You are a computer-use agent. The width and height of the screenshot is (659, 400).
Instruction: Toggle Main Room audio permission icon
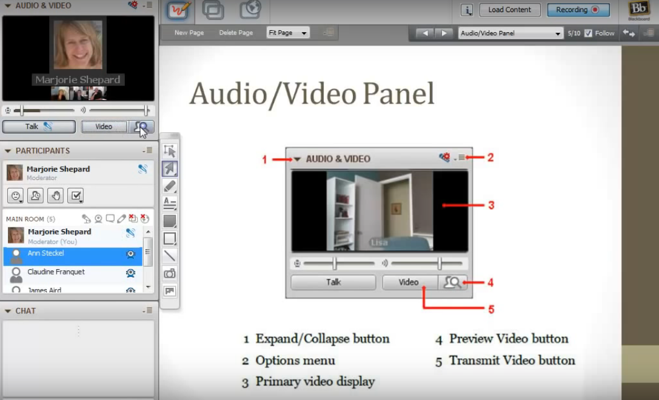(86, 219)
